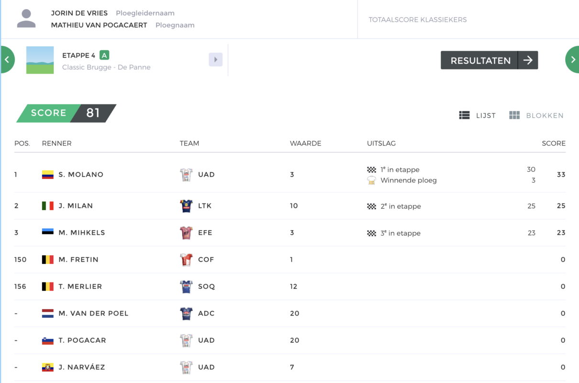Open rider T. Merlier

(x=80, y=286)
